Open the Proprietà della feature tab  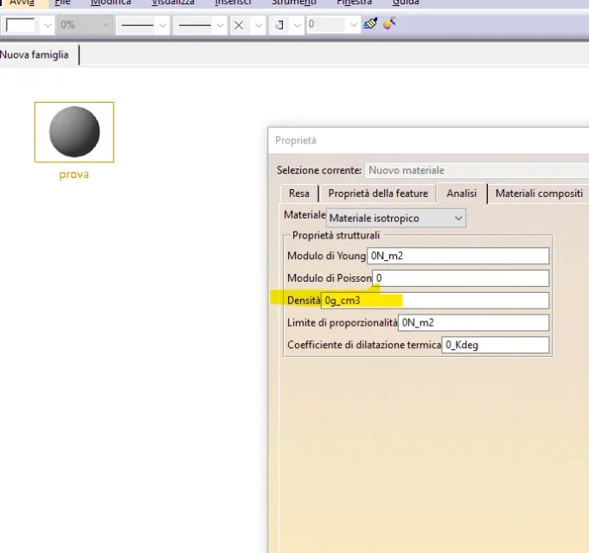click(x=377, y=194)
